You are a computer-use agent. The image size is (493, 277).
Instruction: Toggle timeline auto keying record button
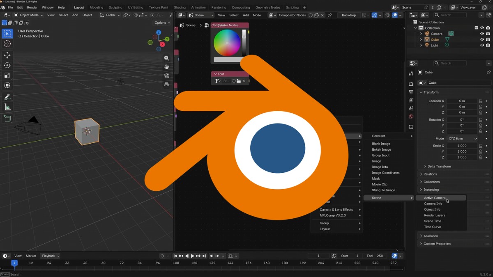tap(162, 256)
